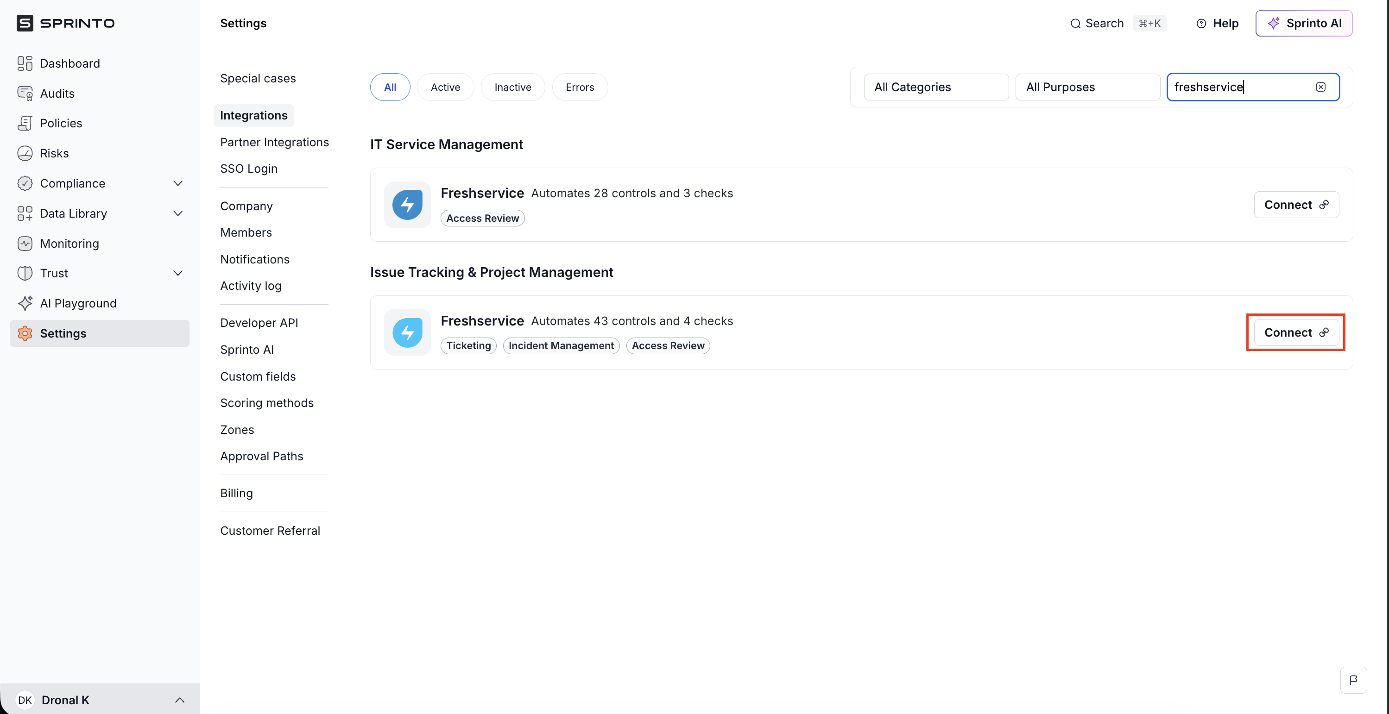Click the Sprinto logo icon
The image size is (1389, 714).
pyautogui.click(x=25, y=23)
